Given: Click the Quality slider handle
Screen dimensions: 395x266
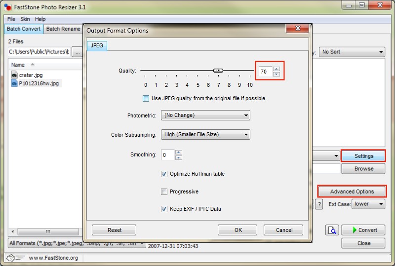Looking at the screenshot, I should pyautogui.click(x=218, y=71).
